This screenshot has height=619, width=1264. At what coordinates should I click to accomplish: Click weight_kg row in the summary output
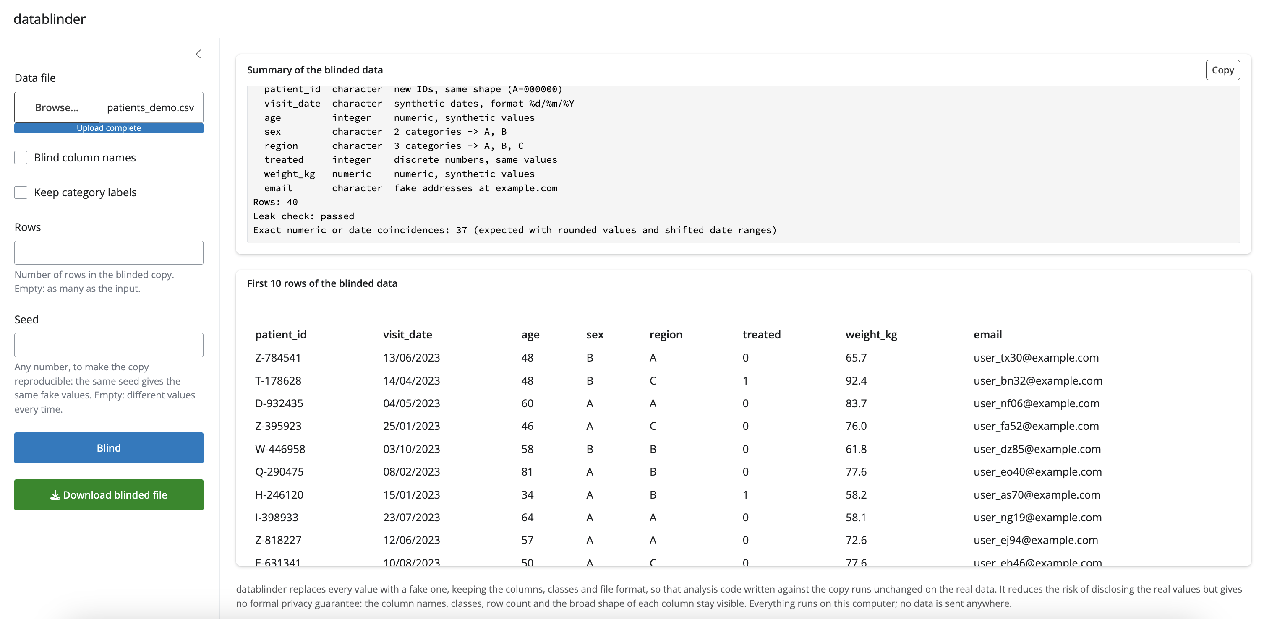[x=400, y=174]
